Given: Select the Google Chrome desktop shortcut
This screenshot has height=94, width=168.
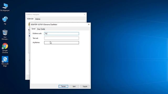Looking at the screenshot, I should pyautogui.click(x=5, y=48).
